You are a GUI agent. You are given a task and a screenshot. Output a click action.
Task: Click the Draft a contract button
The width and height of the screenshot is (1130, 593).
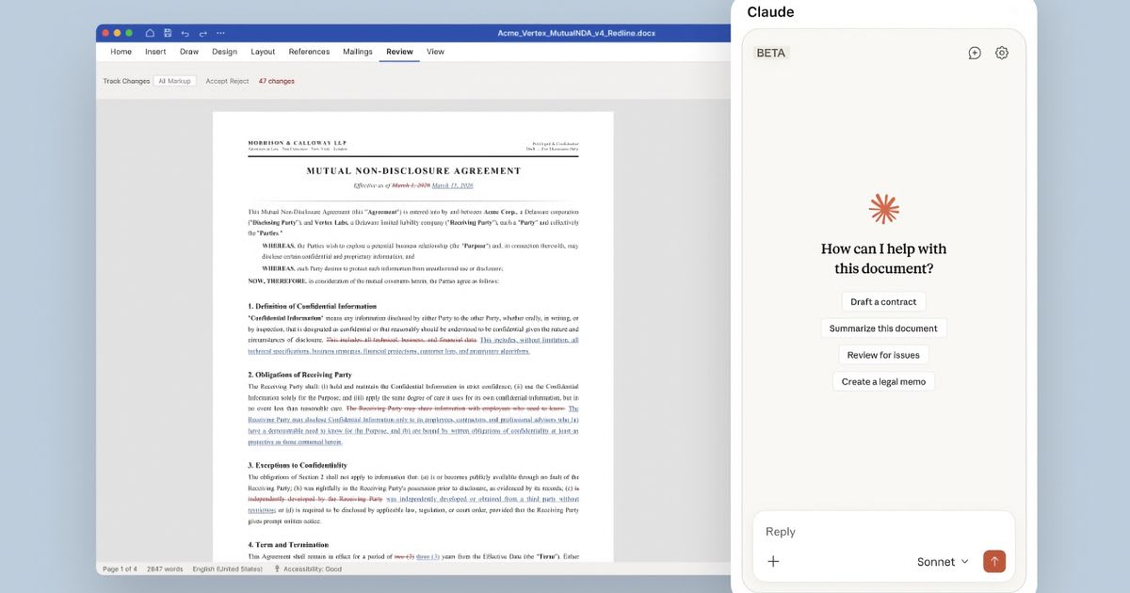(882, 301)
